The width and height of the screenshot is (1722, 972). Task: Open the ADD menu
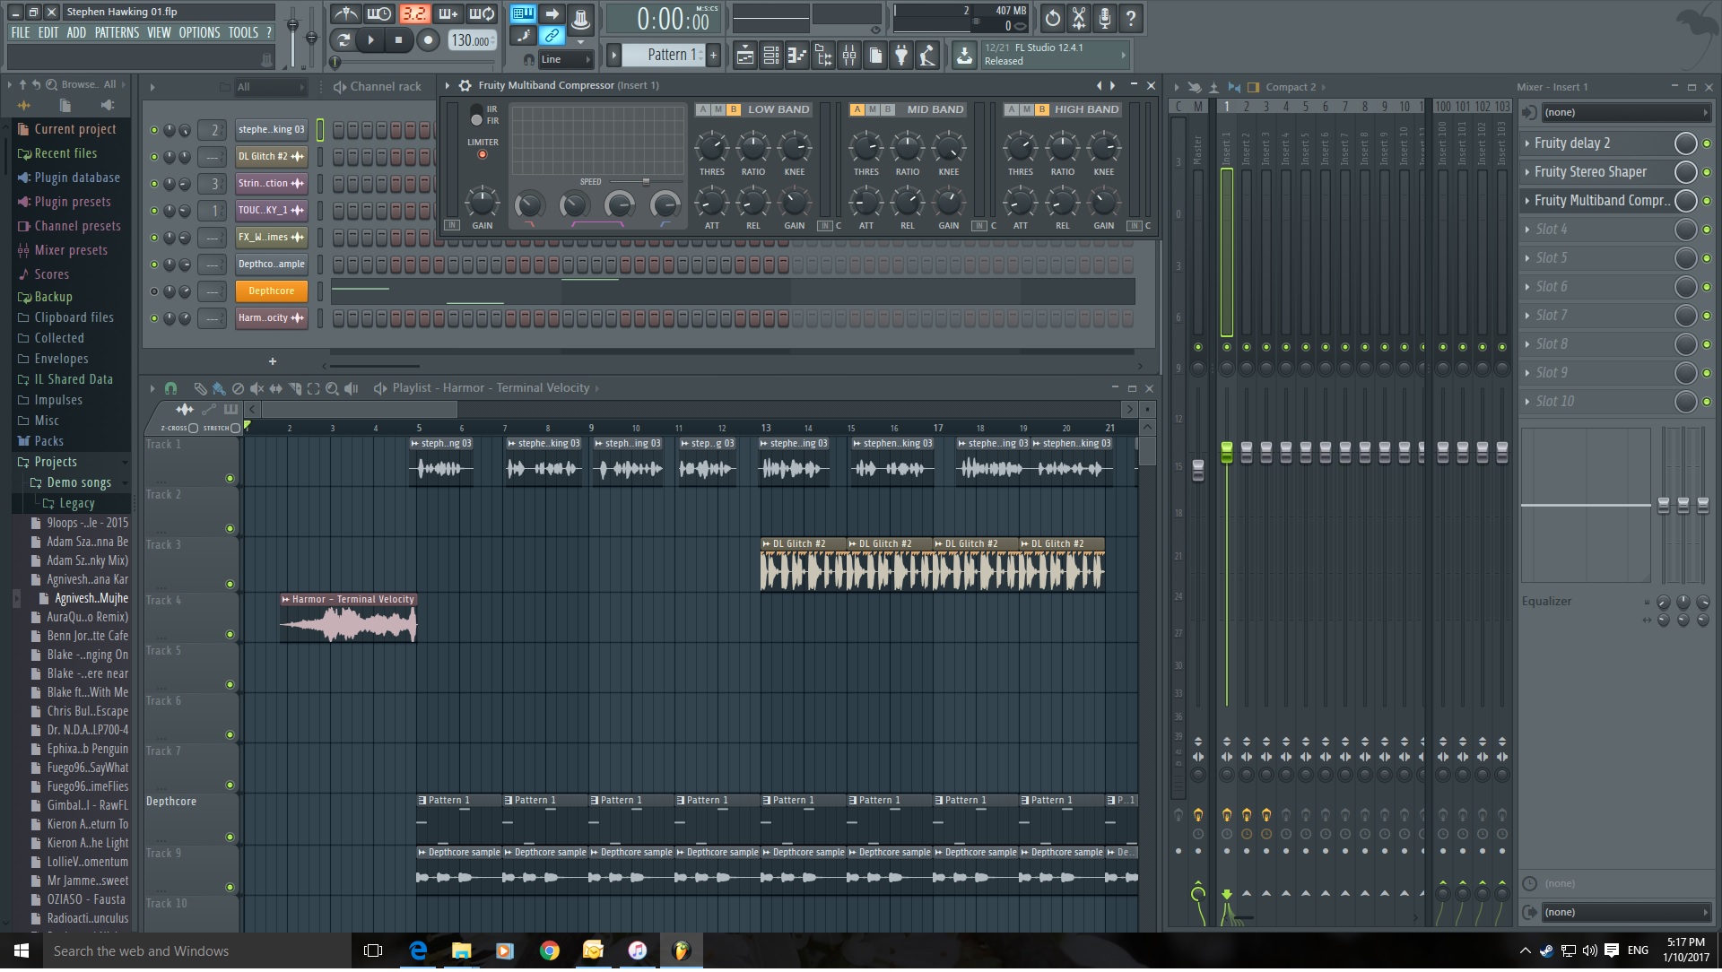pos(76,32)
